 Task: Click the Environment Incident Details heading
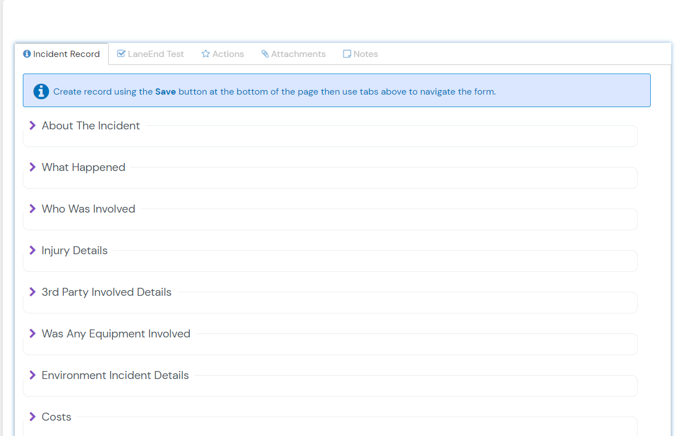115,376
